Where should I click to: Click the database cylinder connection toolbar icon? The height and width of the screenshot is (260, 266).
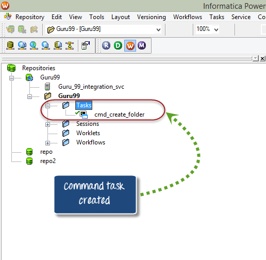pyautogui.click(x=10, y=45)
